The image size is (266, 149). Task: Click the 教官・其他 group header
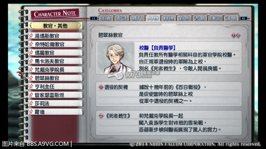tap(55, 26)
